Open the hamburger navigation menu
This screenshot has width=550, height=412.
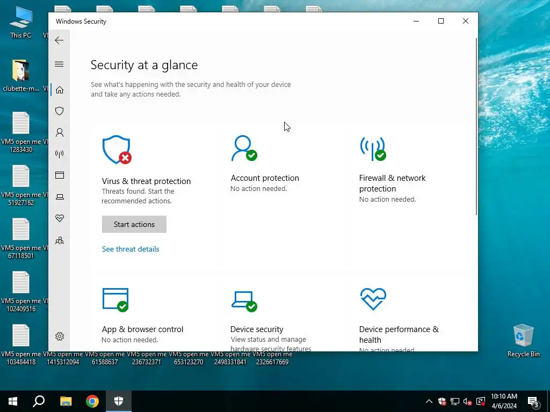(59, 64)
